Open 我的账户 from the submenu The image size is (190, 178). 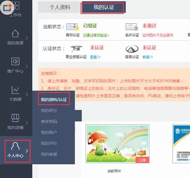[x=49, y=133]
